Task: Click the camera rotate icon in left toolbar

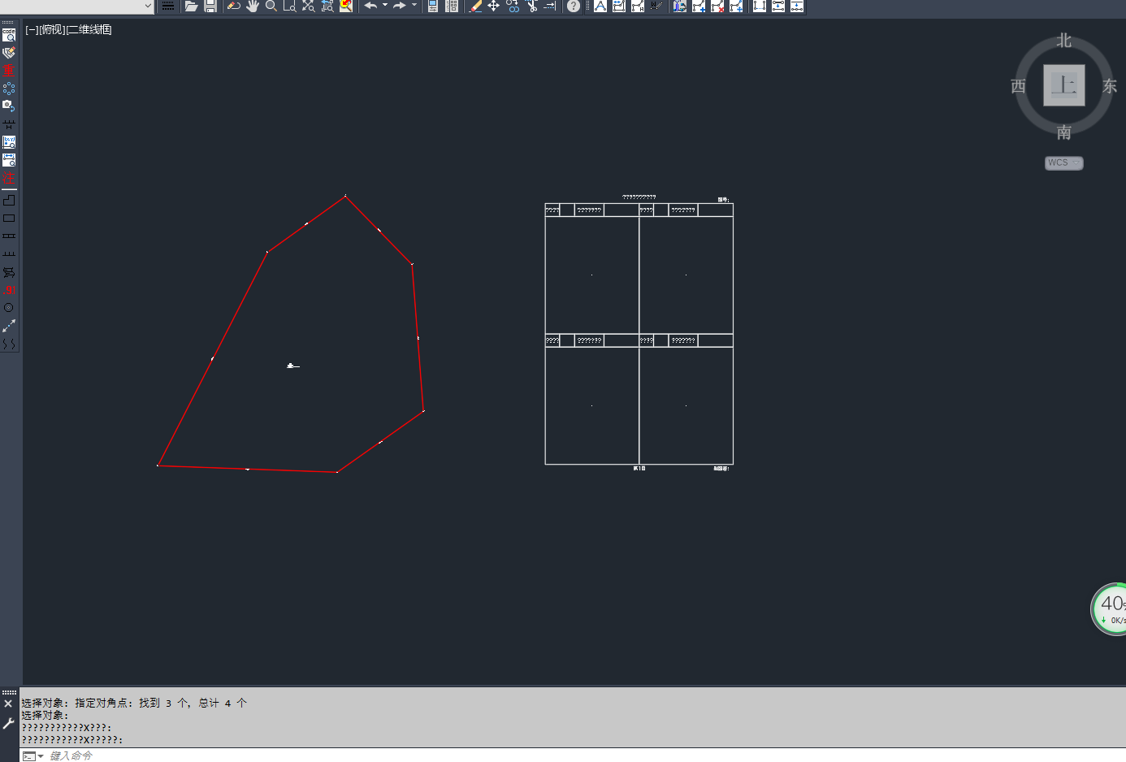Action: click(x=9, y=106)
